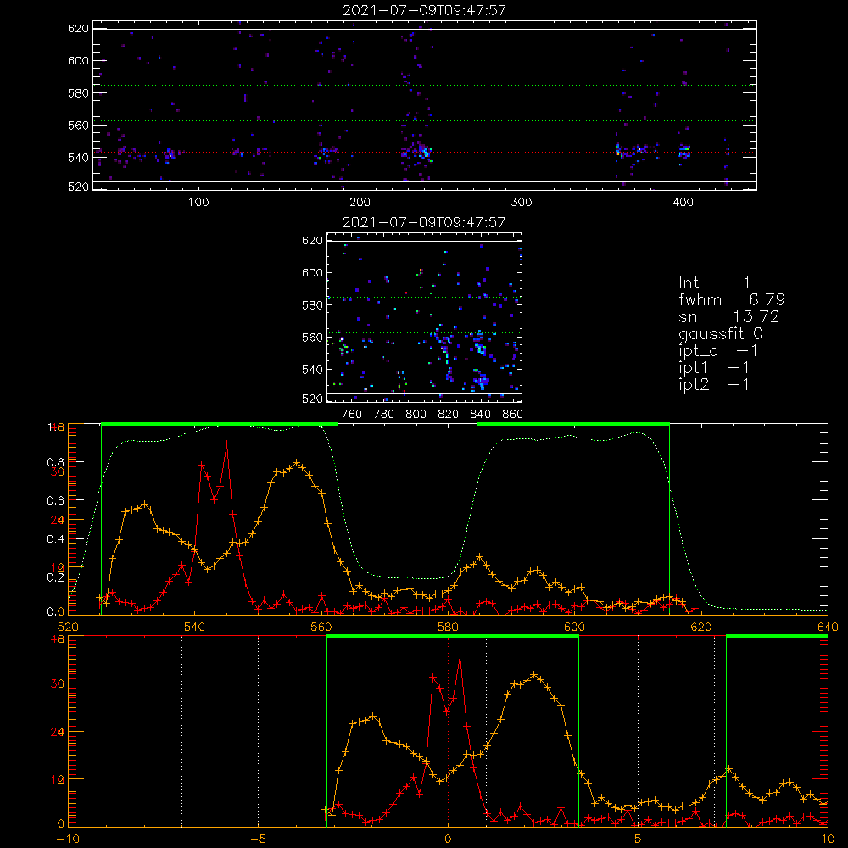Viewport: 848px width, 848px height.
Task: Click the highest orange peak in the bottom plot
Action: [534, 675]
